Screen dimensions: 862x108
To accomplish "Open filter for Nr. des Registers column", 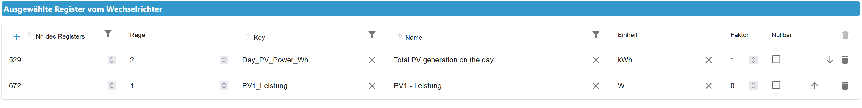I will click(108, 33).
